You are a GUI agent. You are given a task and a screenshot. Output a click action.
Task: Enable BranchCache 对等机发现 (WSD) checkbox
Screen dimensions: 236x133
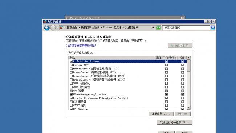(71, 69)
